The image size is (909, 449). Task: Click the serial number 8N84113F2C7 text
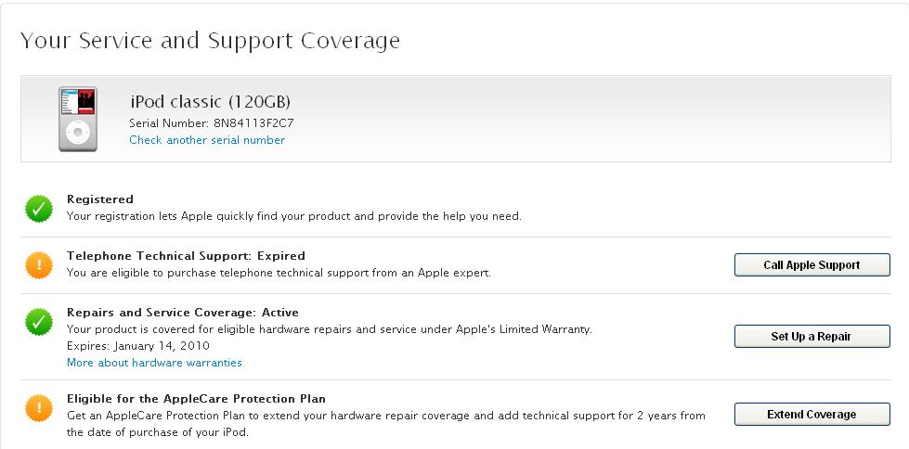(x=254, y=122)
